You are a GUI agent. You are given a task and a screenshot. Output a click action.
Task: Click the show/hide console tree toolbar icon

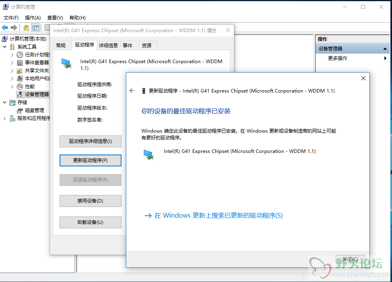(x=36, y=27)
